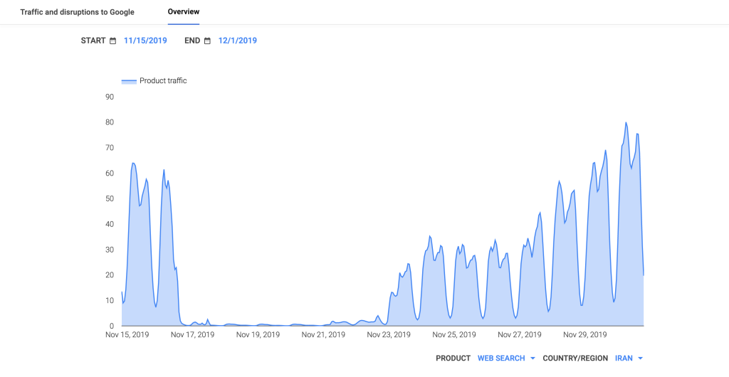The width and height of the screenshot is (729, 377).
Task: Click the Nov 19, 2019 axis label
Action: coord(258,334)
